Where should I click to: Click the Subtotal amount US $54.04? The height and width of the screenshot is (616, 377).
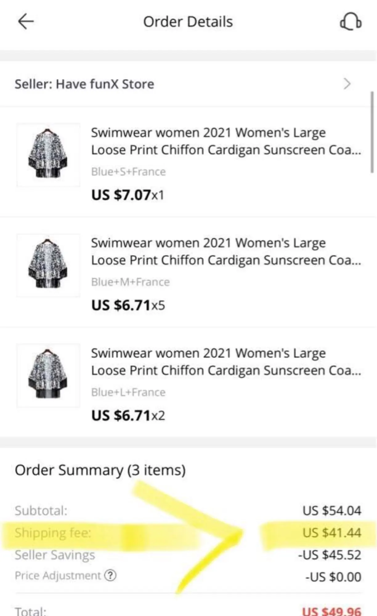tap(332, 511)
